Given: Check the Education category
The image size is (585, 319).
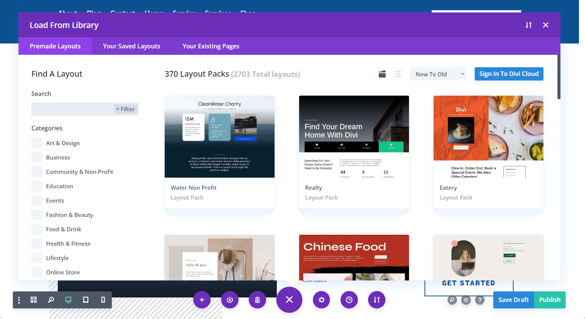Looking at the screenshot, I should coord(37,186).
